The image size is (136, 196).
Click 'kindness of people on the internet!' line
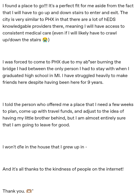(88, 169)
